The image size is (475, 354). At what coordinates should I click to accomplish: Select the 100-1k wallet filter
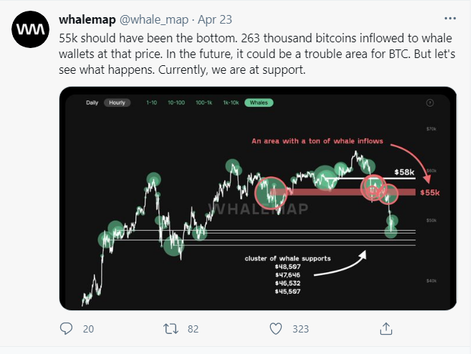click(x=204, y=102)
